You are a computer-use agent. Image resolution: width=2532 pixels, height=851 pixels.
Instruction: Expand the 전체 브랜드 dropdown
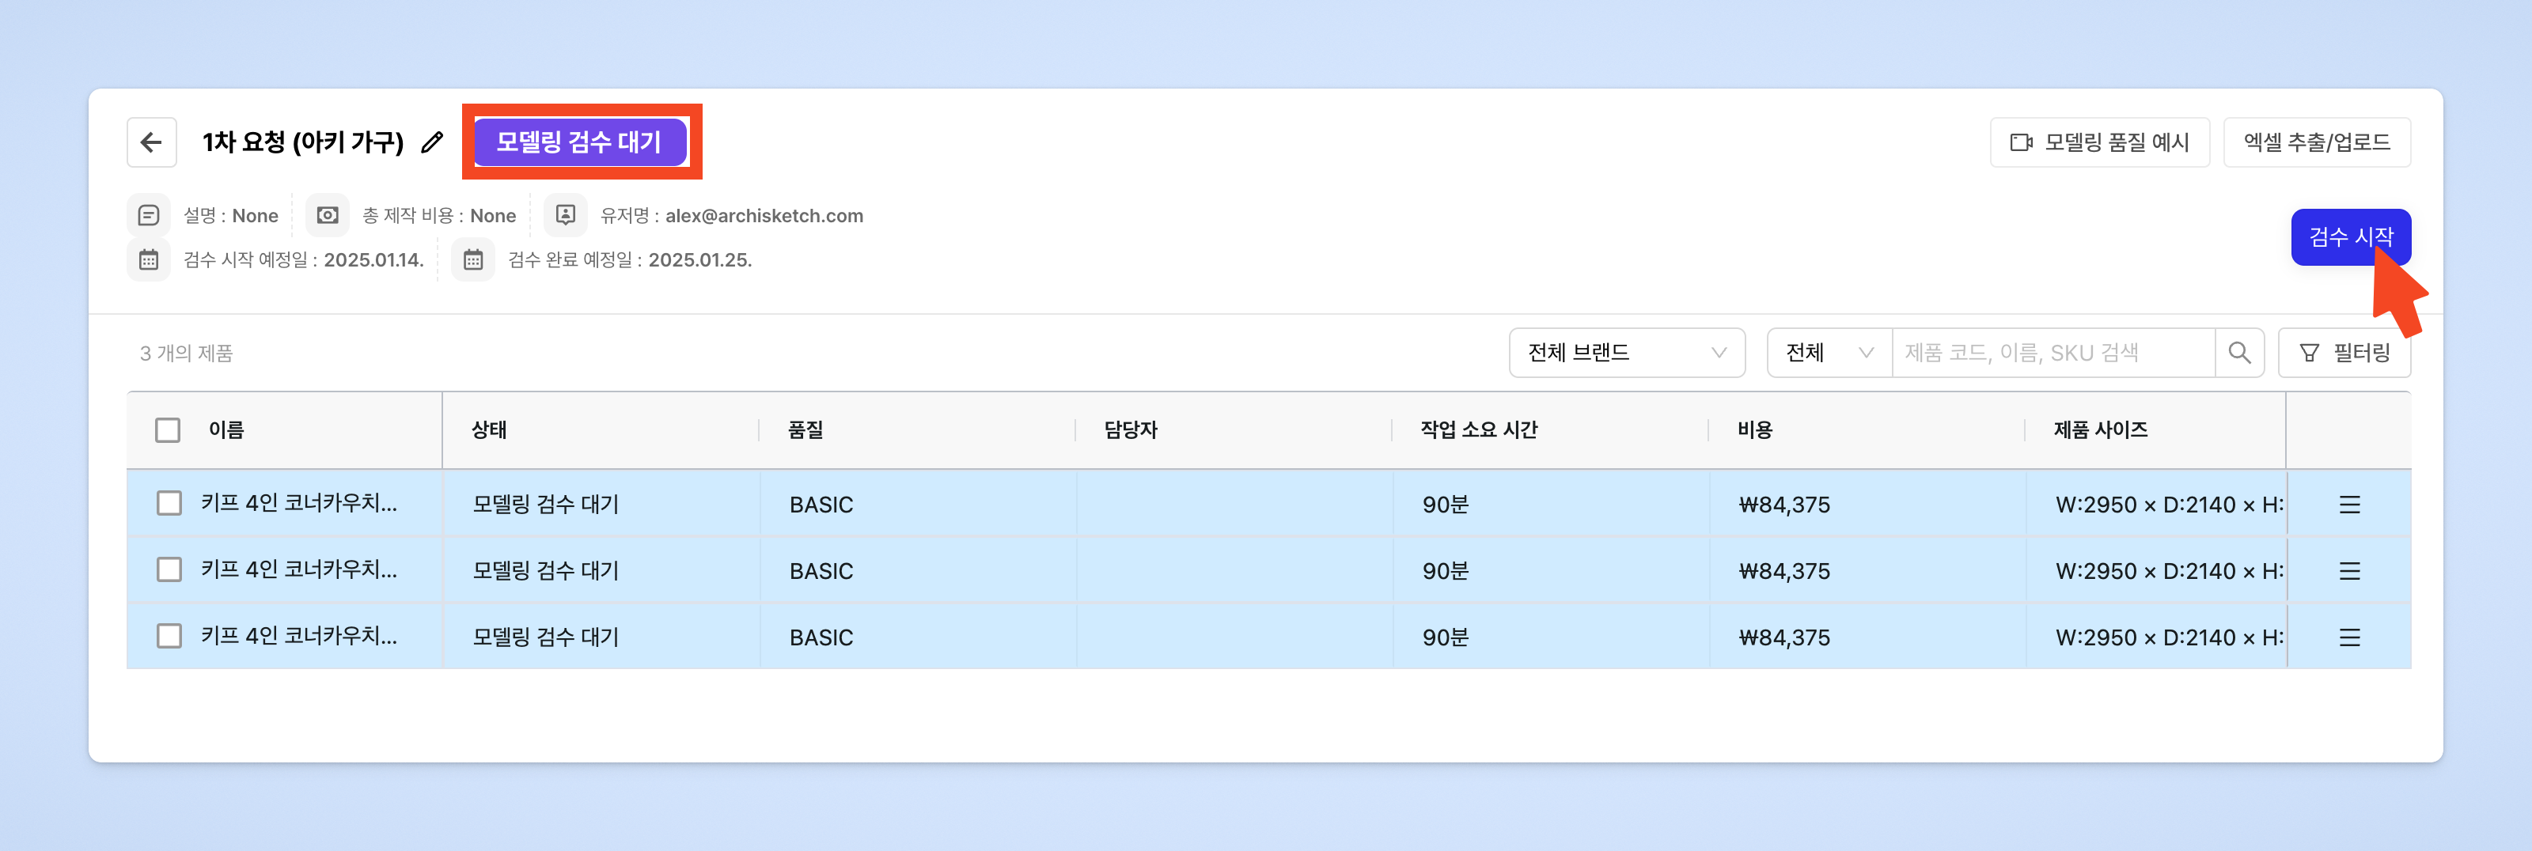(x=1627, y=353)
